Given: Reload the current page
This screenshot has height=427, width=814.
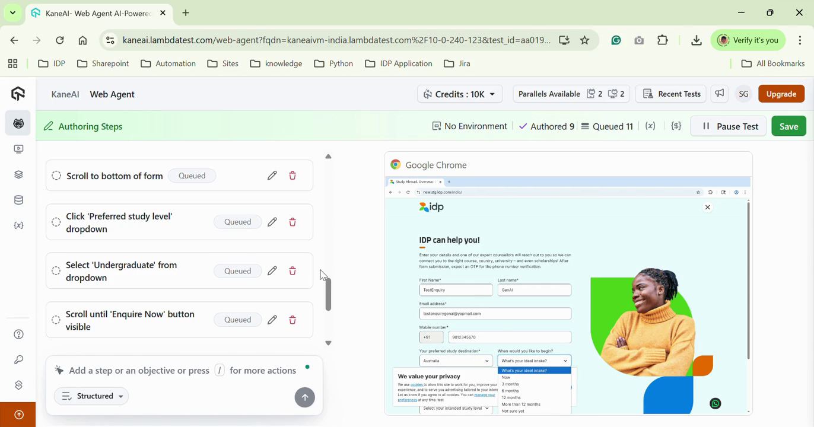Looking at the screenshot, I should (60, 41).
